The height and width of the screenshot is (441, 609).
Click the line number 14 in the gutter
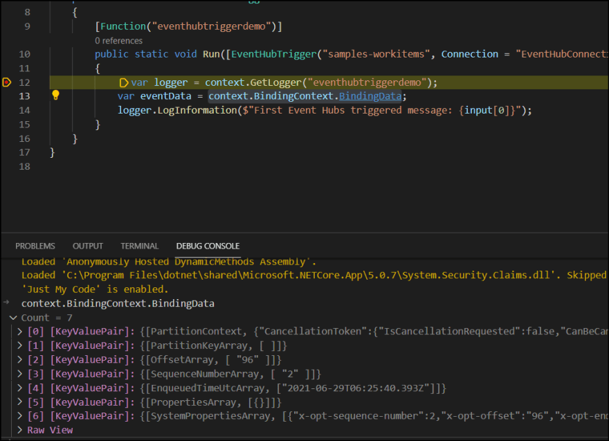coord(24,110)
